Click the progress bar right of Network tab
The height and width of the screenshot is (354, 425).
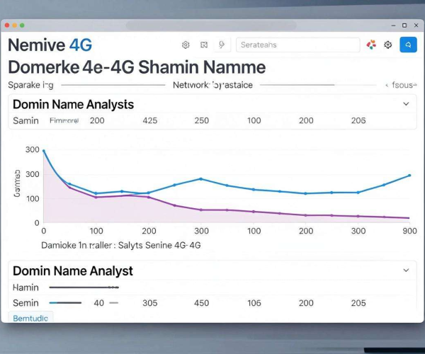318,85
